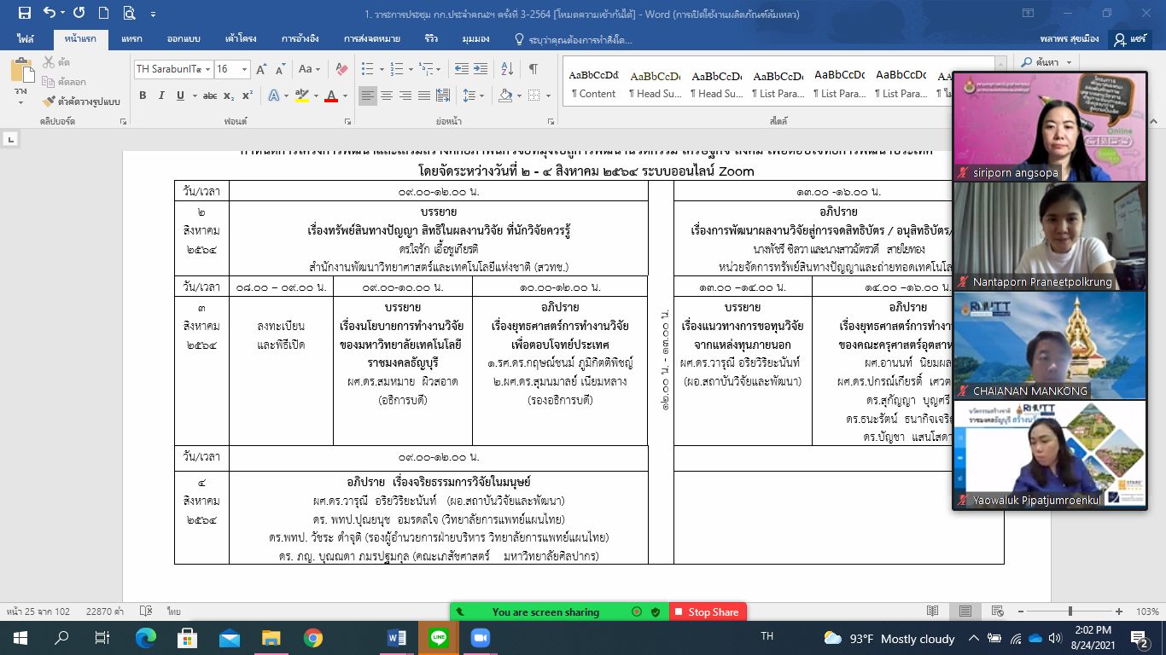Switch to the เค้าโครง (Layout) tab

[242, 39]
